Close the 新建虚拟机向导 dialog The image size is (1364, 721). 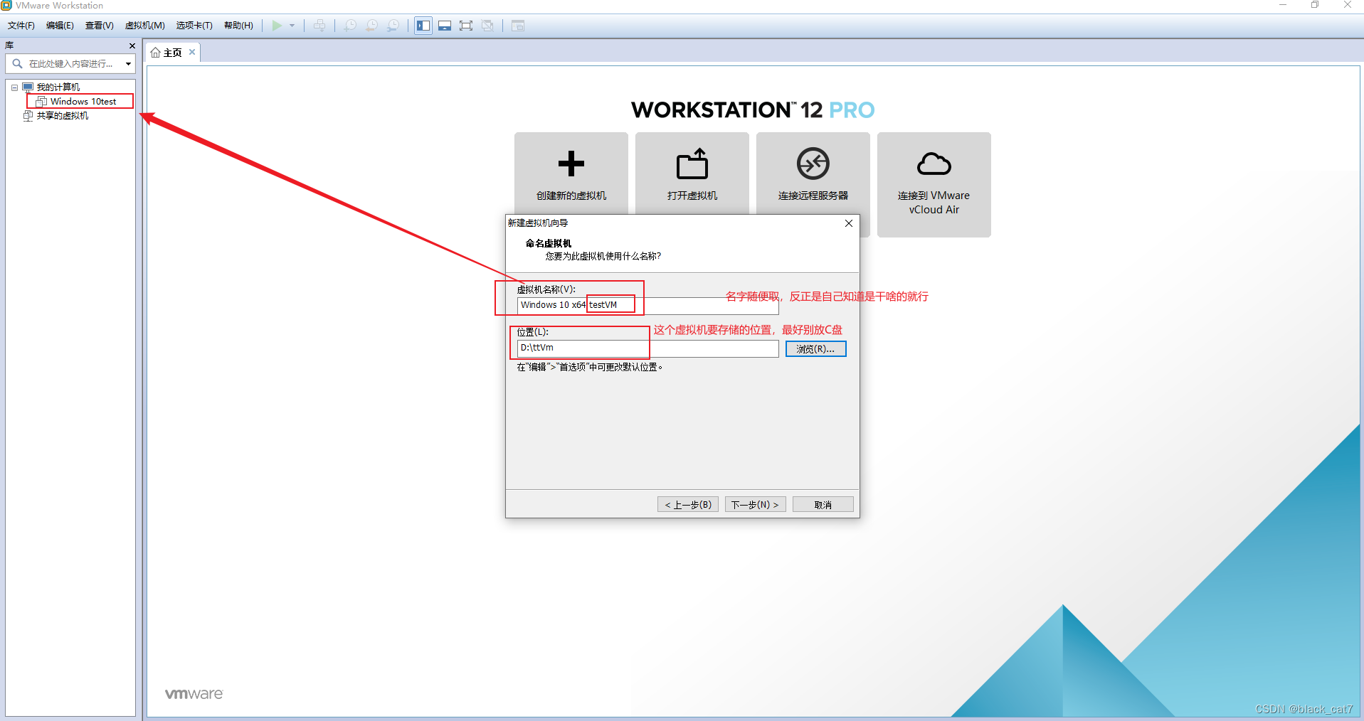coord(849,223)
